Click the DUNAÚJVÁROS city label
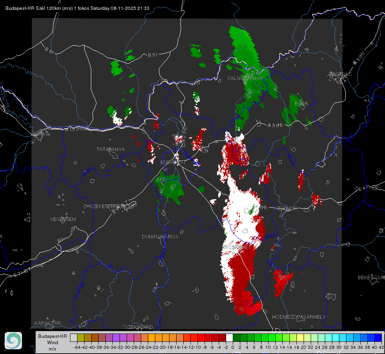The width and height of the screenshot is (385, 354). click(x=160, y=236)
